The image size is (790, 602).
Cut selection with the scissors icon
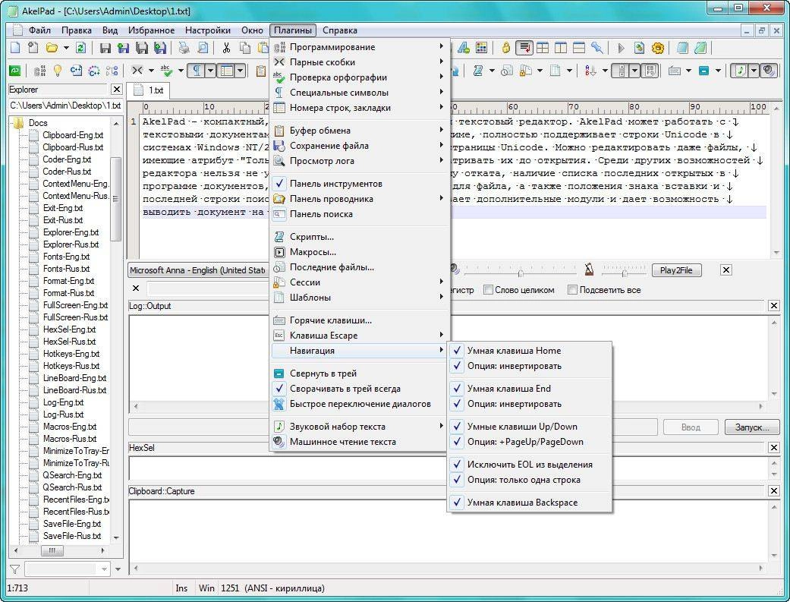click(226, 48)
